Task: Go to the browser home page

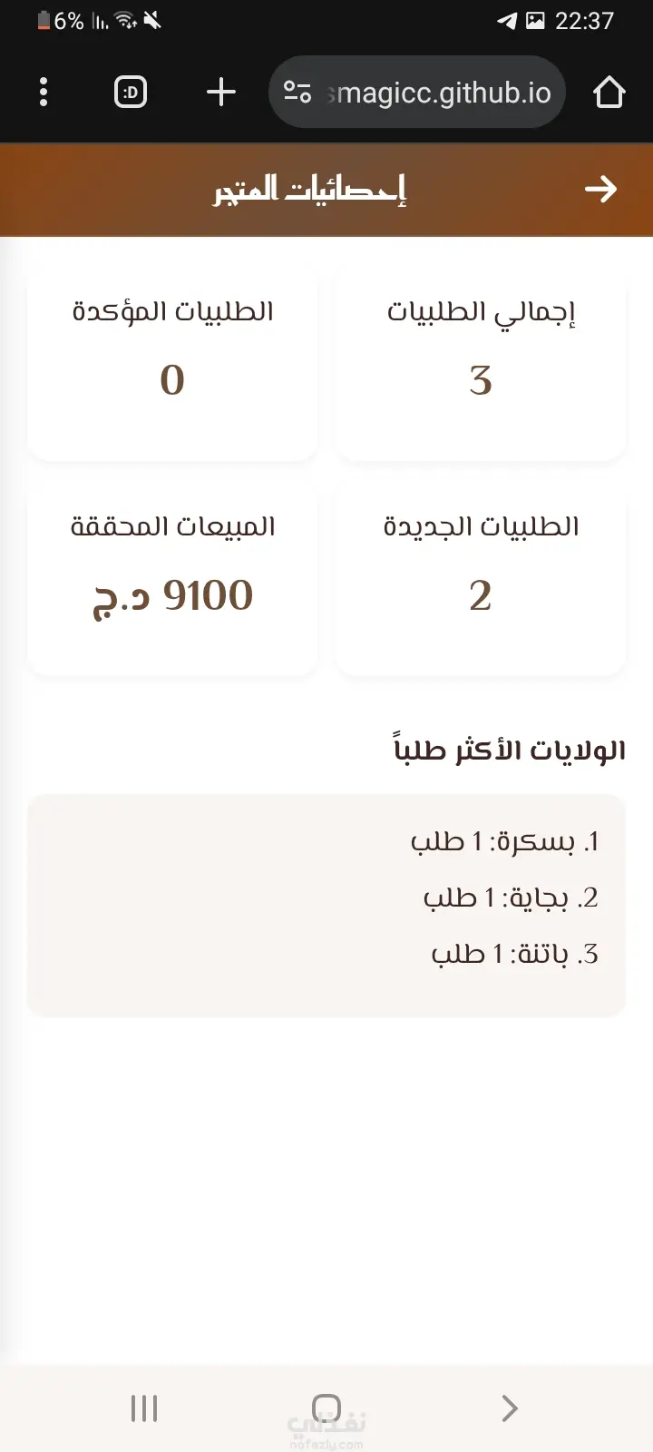Action: click(609, 92)
